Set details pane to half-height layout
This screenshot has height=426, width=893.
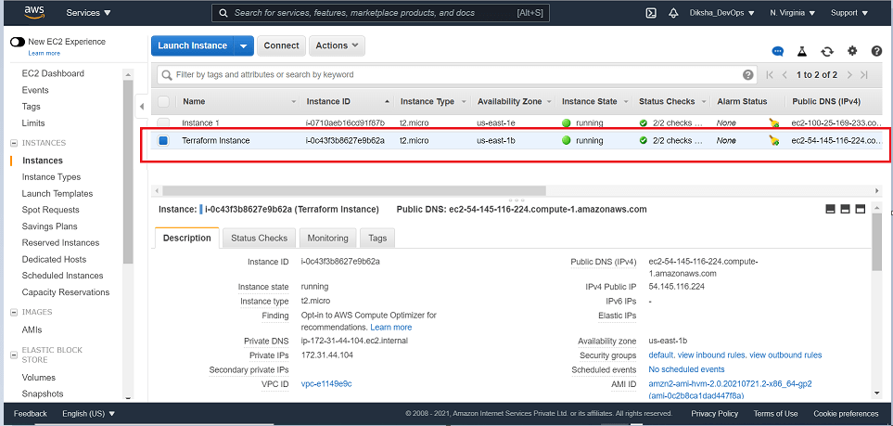coord(845,210)
